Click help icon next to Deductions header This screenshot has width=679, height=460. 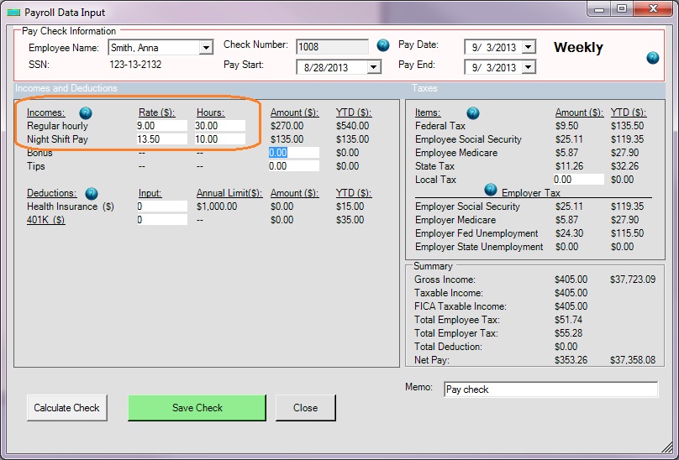coord(92,193)
